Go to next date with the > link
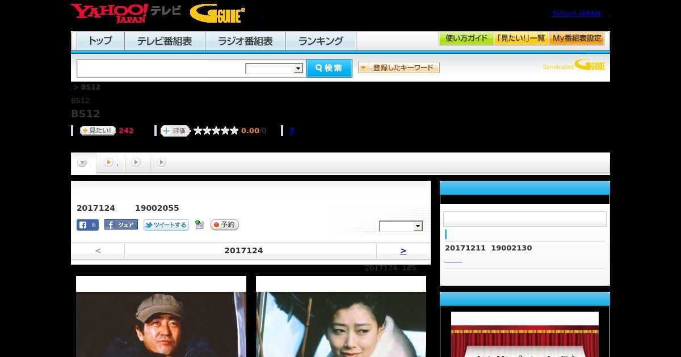 pyautogui.click(x=403, y=250)
